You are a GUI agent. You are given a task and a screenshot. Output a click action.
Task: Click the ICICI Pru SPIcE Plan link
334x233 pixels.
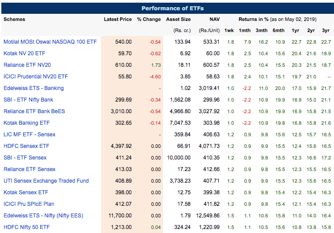29,204
